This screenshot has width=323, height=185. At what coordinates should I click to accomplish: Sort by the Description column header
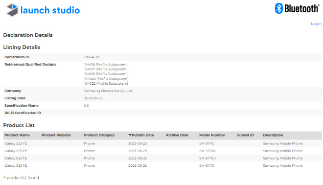273,135
